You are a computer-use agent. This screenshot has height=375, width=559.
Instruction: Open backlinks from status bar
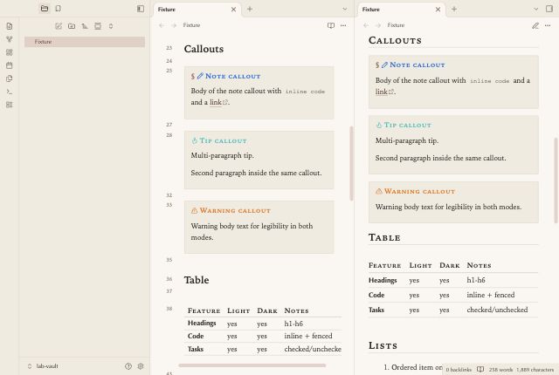tap(459, 370)
